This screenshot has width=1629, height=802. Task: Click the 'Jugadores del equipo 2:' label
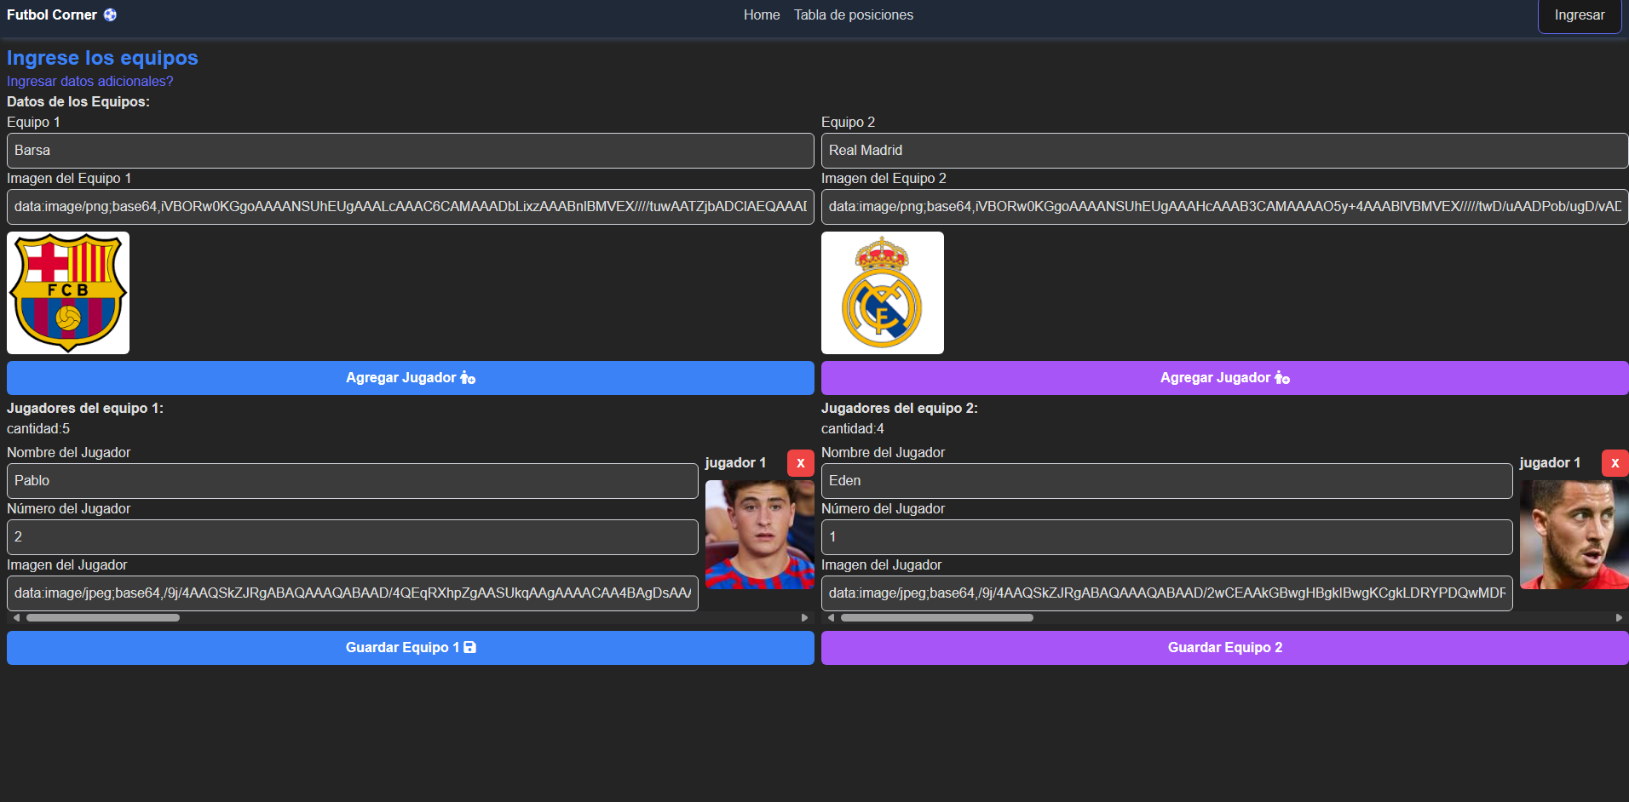coord(900,409)
